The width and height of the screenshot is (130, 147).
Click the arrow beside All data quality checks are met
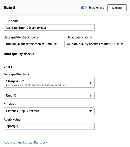[x=122, y=44]
